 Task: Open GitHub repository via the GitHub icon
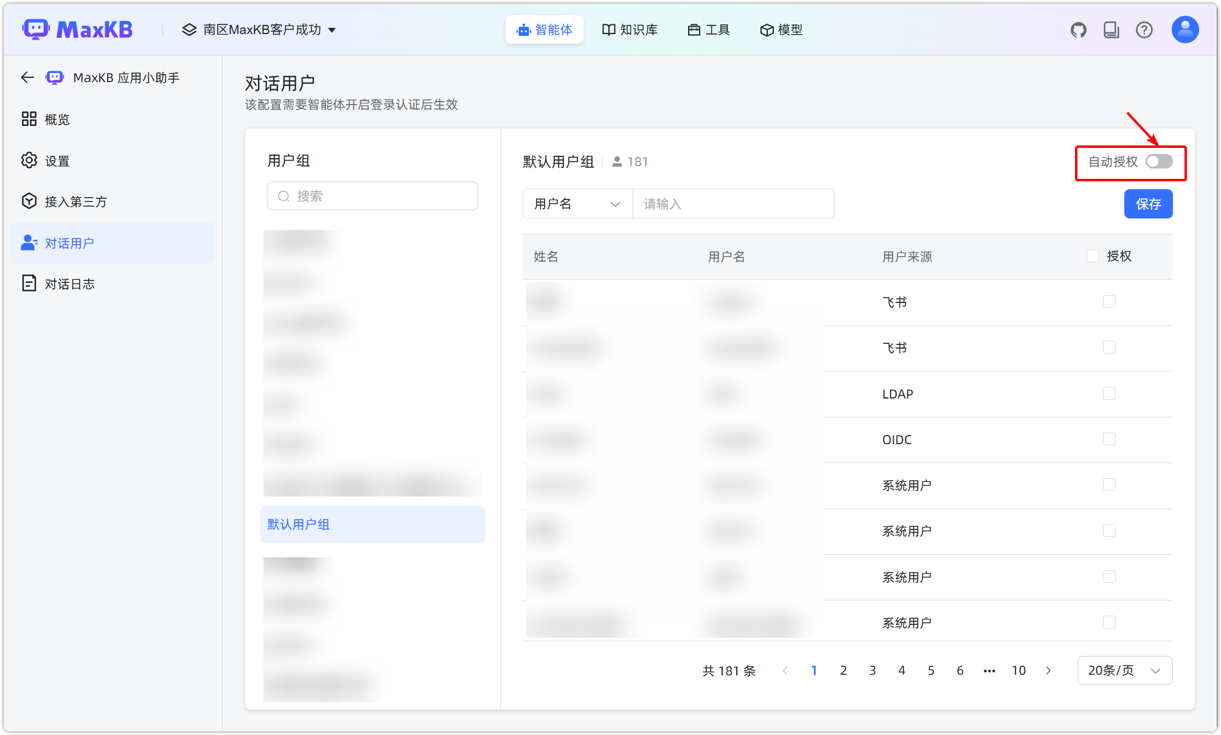point(1078,29)
